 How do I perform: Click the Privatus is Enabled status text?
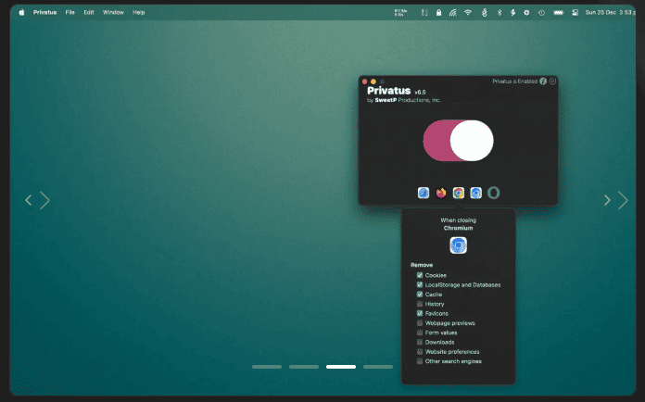(x=515, y=82)
